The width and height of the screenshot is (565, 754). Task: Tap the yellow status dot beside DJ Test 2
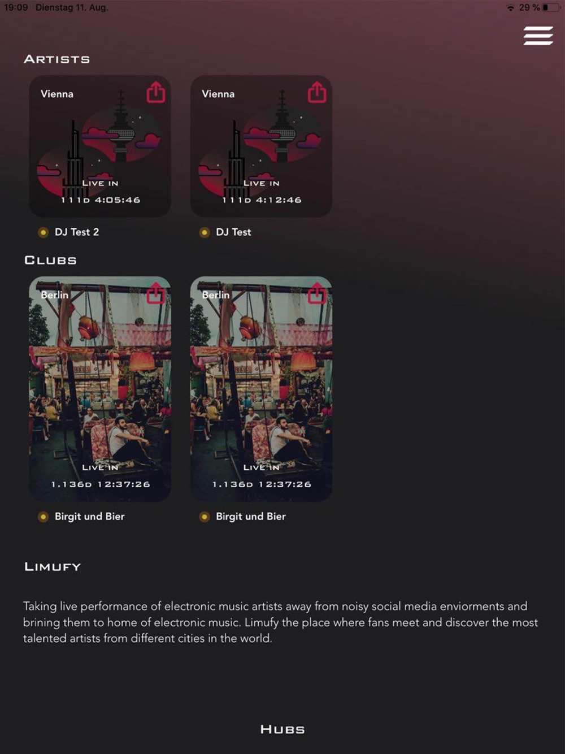[x=43, y=232]
